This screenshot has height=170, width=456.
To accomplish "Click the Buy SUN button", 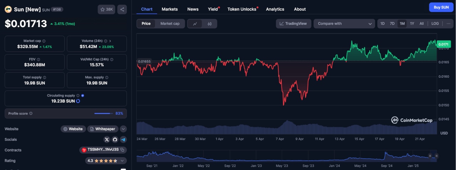I will point(441,7).
